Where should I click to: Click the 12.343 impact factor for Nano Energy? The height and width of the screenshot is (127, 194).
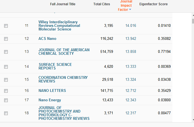point(131,100)
